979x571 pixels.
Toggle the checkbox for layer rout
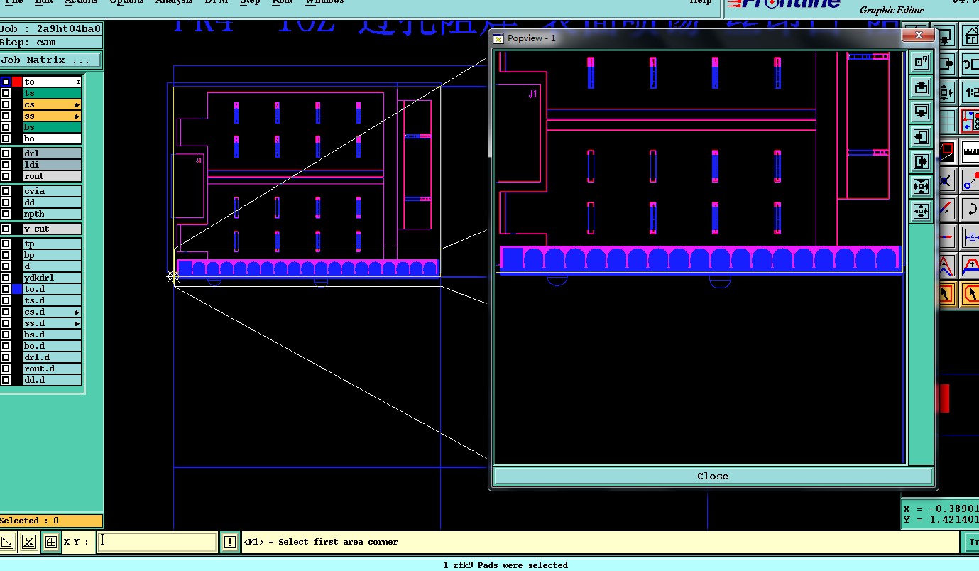point(6,176)
